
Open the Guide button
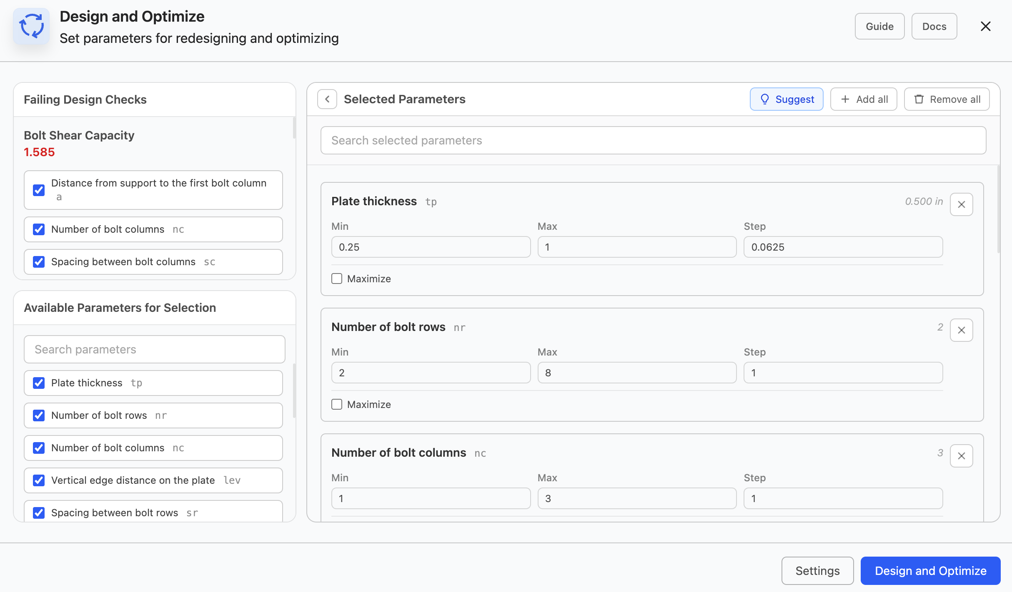[x=880, y=26]
